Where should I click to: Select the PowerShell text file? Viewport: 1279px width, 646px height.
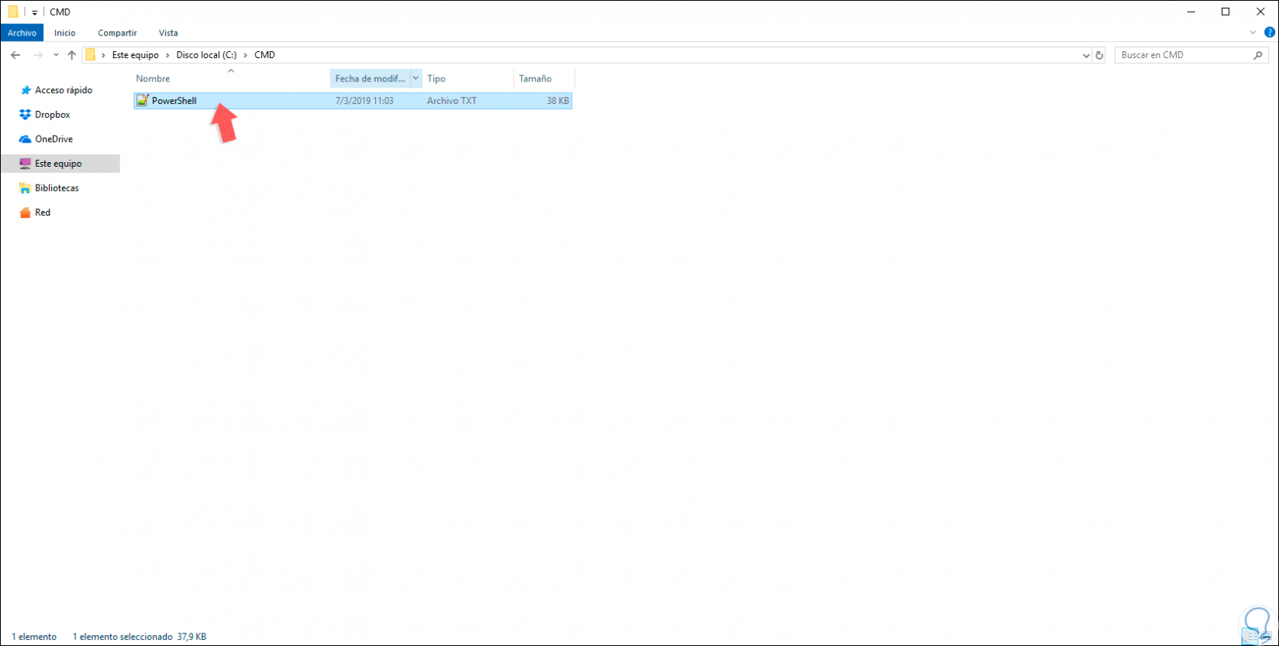point(353,101)
